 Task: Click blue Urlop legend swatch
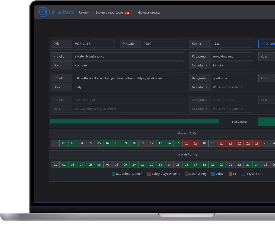213,174
